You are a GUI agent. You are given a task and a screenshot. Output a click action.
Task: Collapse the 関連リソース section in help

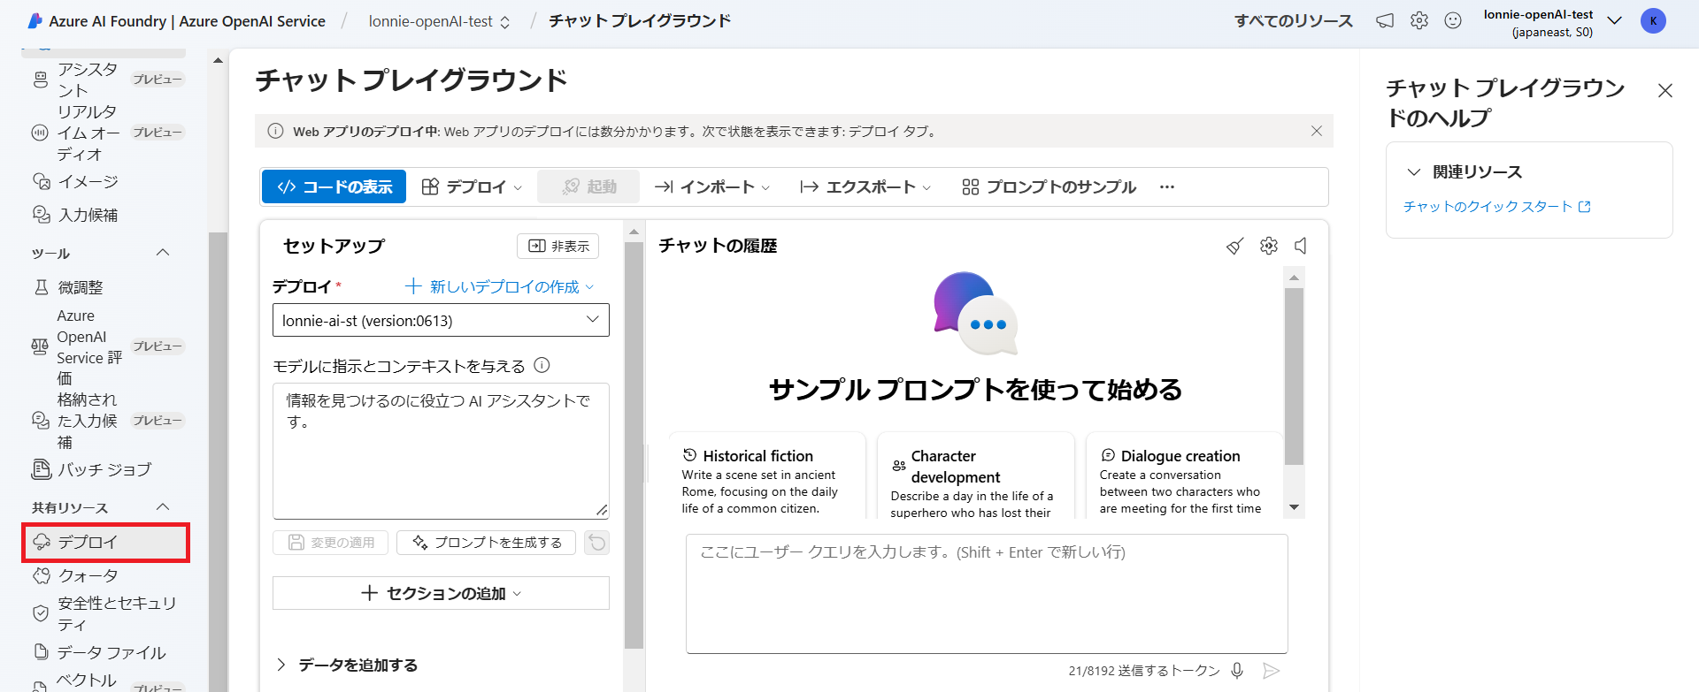[1414, 171]
